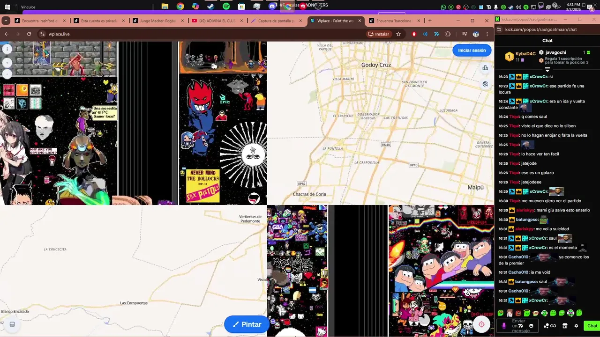Click the map layers icon in the corner

click(x=12, y=324)
